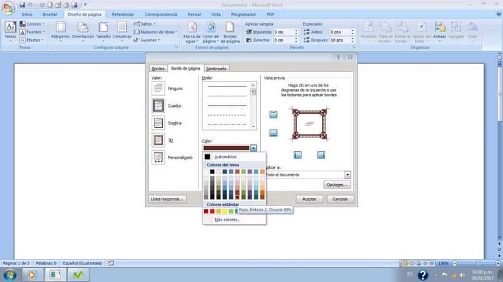Open the Temas themes gallery
Viewport: 503px width, 282px height.
coord(10,31)
